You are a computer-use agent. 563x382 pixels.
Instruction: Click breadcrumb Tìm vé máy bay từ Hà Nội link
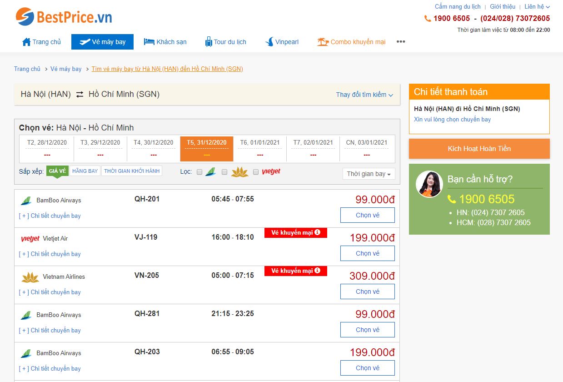coord(167,69)
